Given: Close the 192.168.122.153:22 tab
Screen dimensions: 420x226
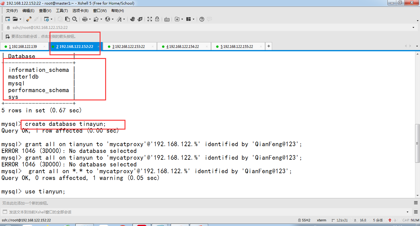Looking at the screenshot, I should click(x=153, y=47).
